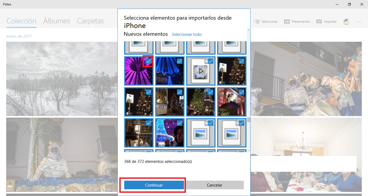Screen dimensions: 368x196
Task: Uncheck the red-lit building photo checkbox
Action: (x=242, y=92)
